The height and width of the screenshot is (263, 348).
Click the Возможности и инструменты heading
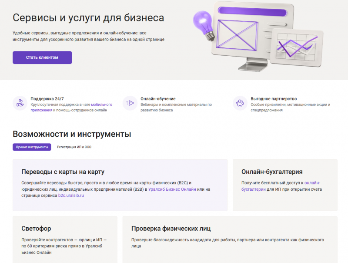tap(71, 134)
